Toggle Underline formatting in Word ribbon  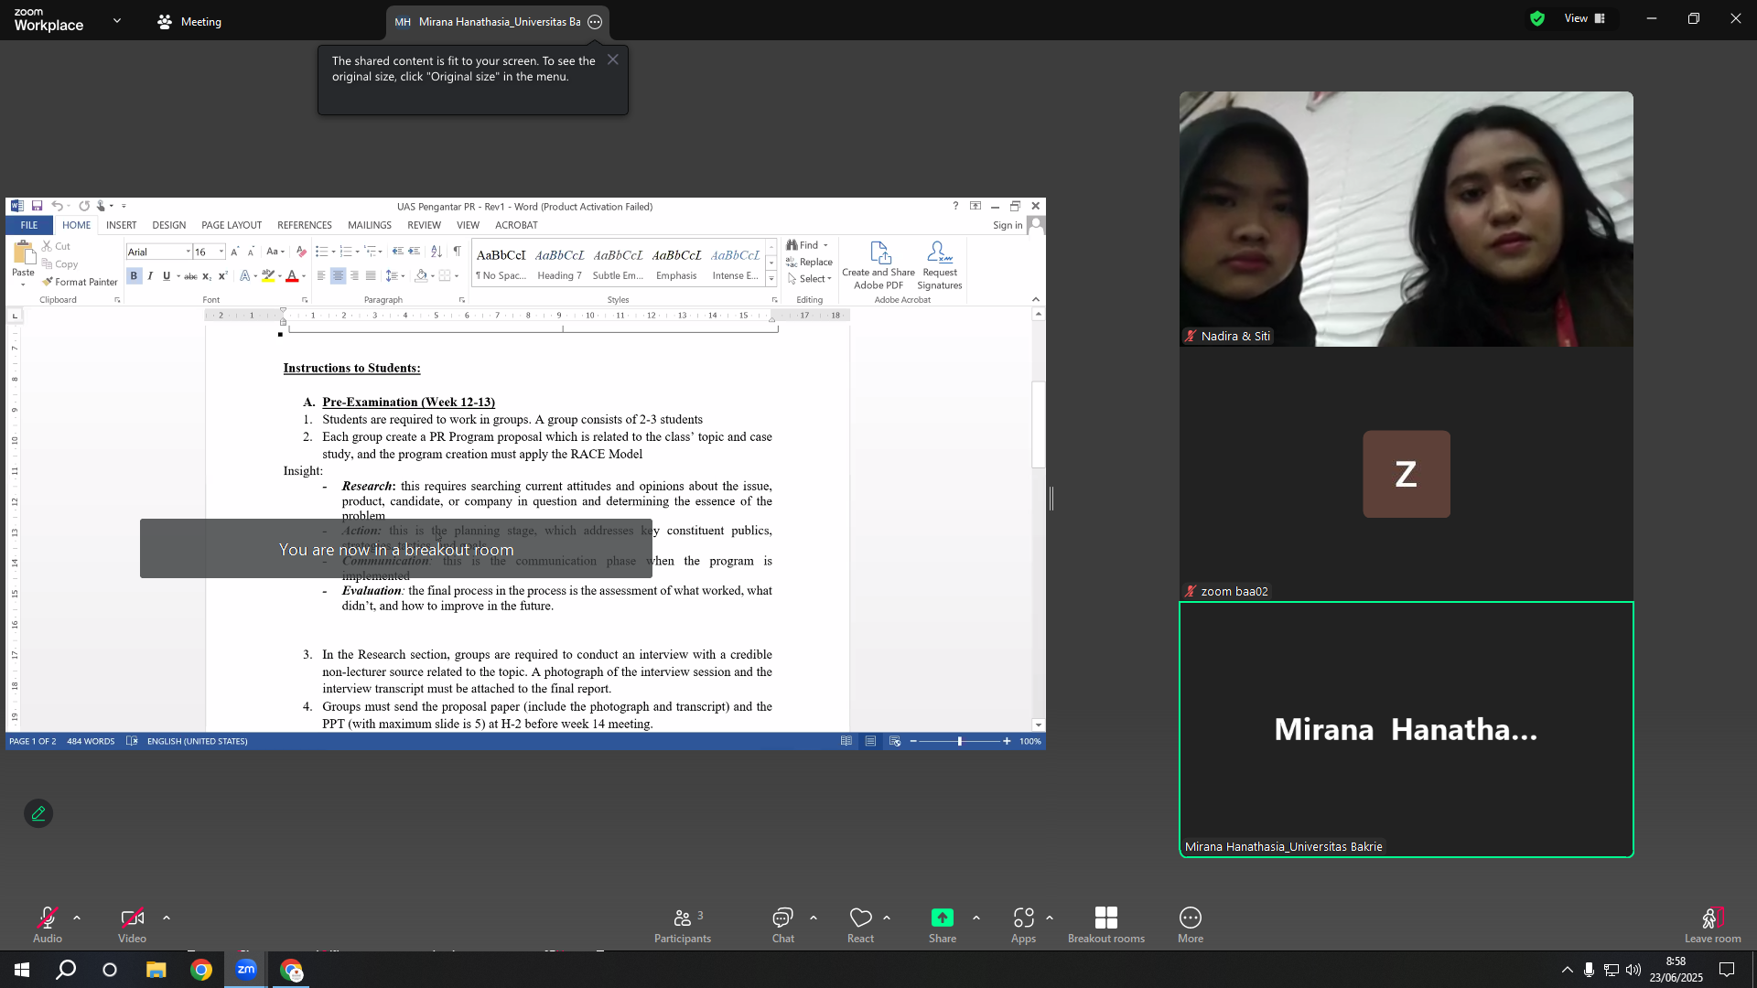pos(167,276)
